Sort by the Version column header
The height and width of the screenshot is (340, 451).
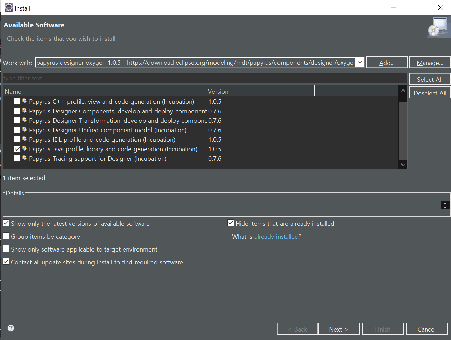(260, 91)
